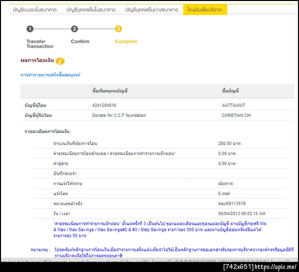Click account name AUTTAWUT
299x272 pixels.
tap(233, 105)
